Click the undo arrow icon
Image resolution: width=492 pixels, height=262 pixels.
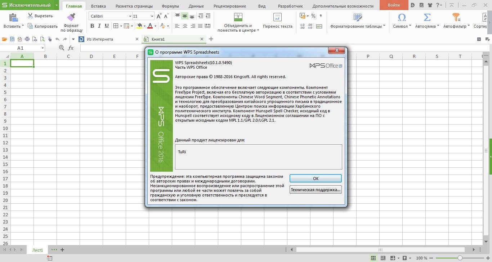click(58, 39)
